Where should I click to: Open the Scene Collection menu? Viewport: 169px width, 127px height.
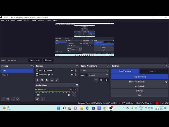point(38,20)
